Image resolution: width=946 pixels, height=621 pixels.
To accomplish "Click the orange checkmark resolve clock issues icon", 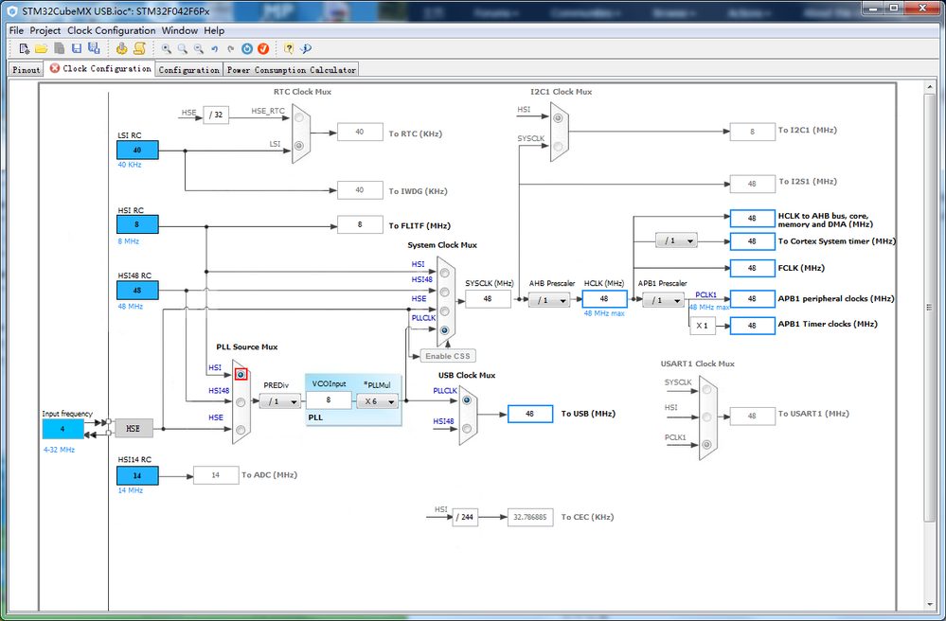I will pos(263,49).
